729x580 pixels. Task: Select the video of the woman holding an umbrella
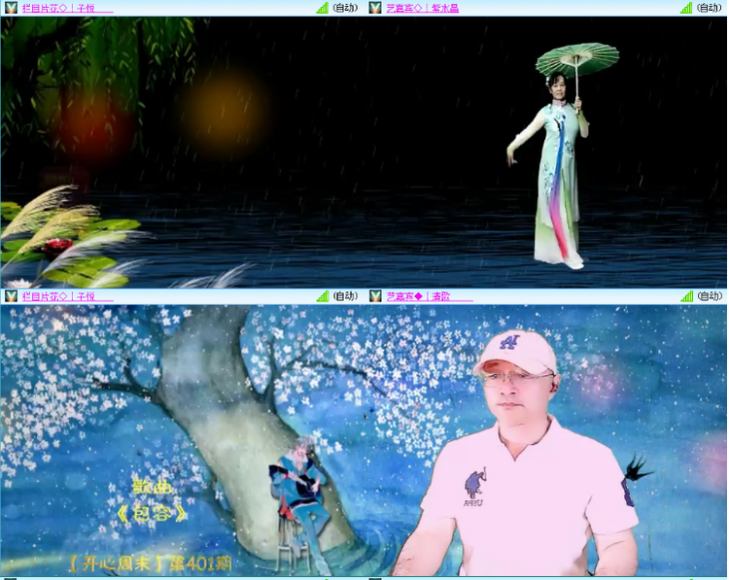coord(546,151)
